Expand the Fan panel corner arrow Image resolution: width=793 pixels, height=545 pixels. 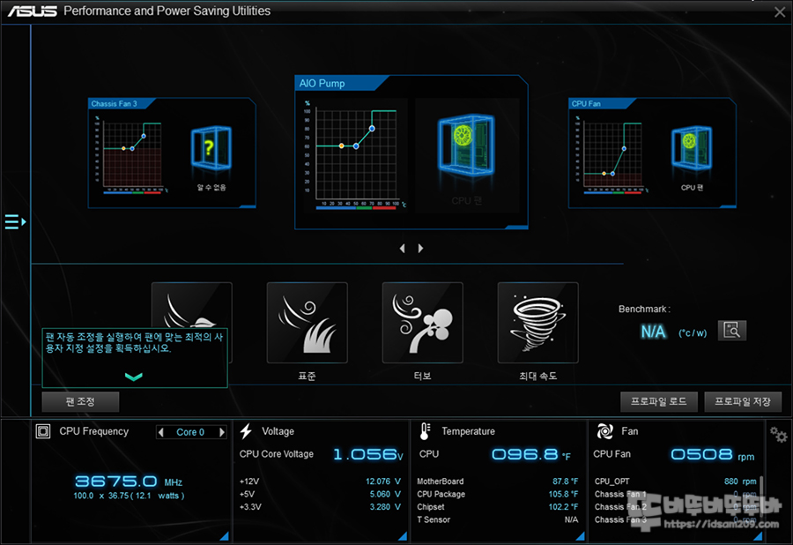(x=758, y=536)
